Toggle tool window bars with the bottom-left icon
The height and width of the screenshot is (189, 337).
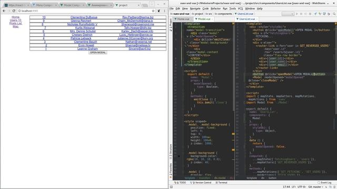(171, 187)
